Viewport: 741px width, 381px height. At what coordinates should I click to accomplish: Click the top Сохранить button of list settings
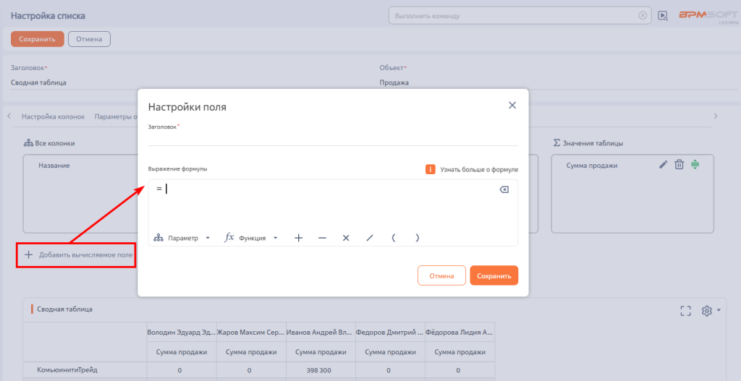[x=38, y=39]
